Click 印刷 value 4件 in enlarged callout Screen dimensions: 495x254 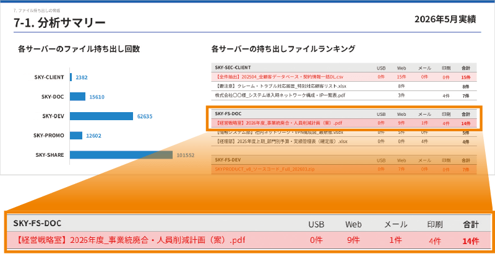(x=435, y=241)
